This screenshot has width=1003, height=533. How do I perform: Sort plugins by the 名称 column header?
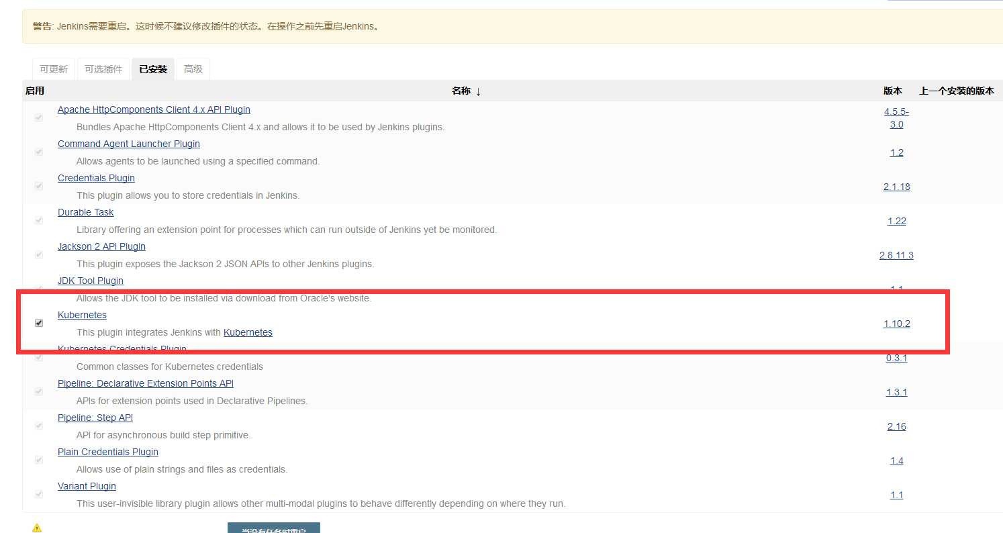pyautogui.click(x=467, y=91)
